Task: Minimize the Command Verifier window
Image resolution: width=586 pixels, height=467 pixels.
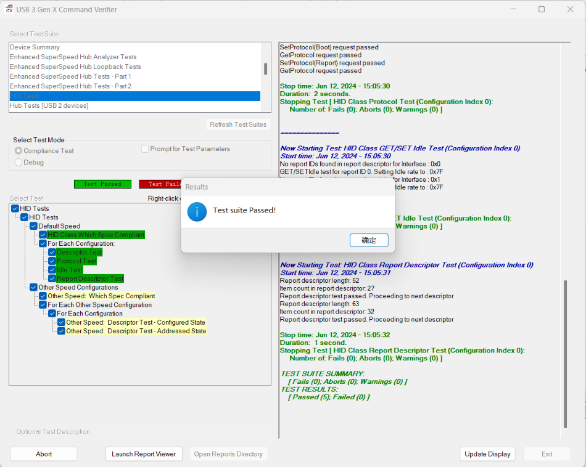Action: pos(513,9)
